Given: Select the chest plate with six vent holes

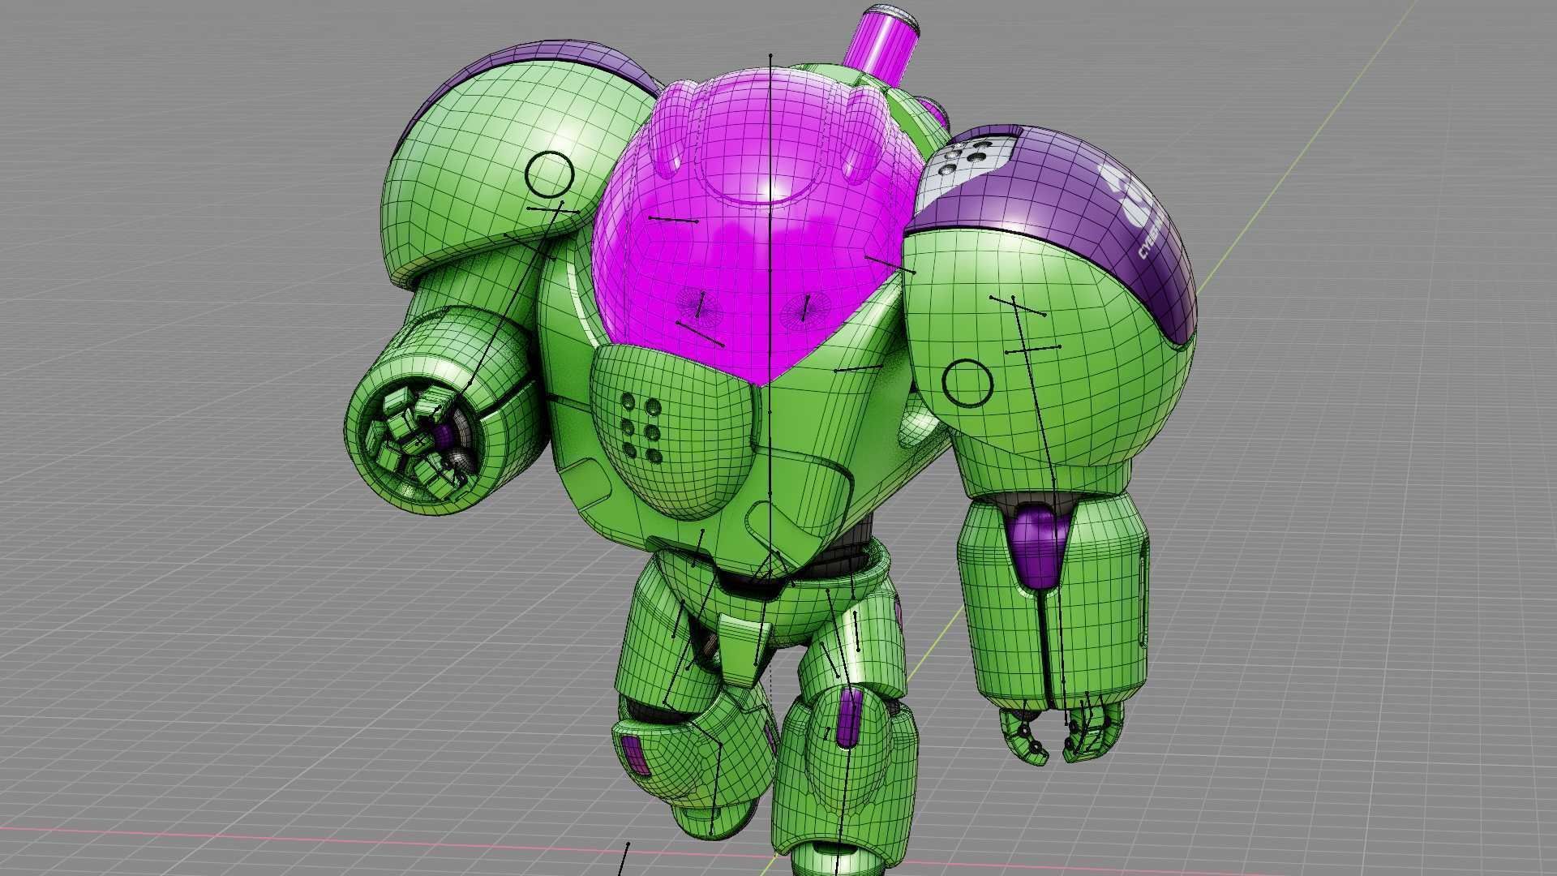Looking at the screenshot, I should click(x=673, y=430).
